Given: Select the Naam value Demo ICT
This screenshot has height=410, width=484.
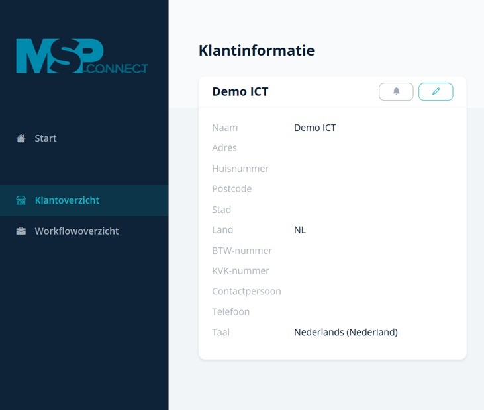Looking at the screenshot, I should pos(315,128).
